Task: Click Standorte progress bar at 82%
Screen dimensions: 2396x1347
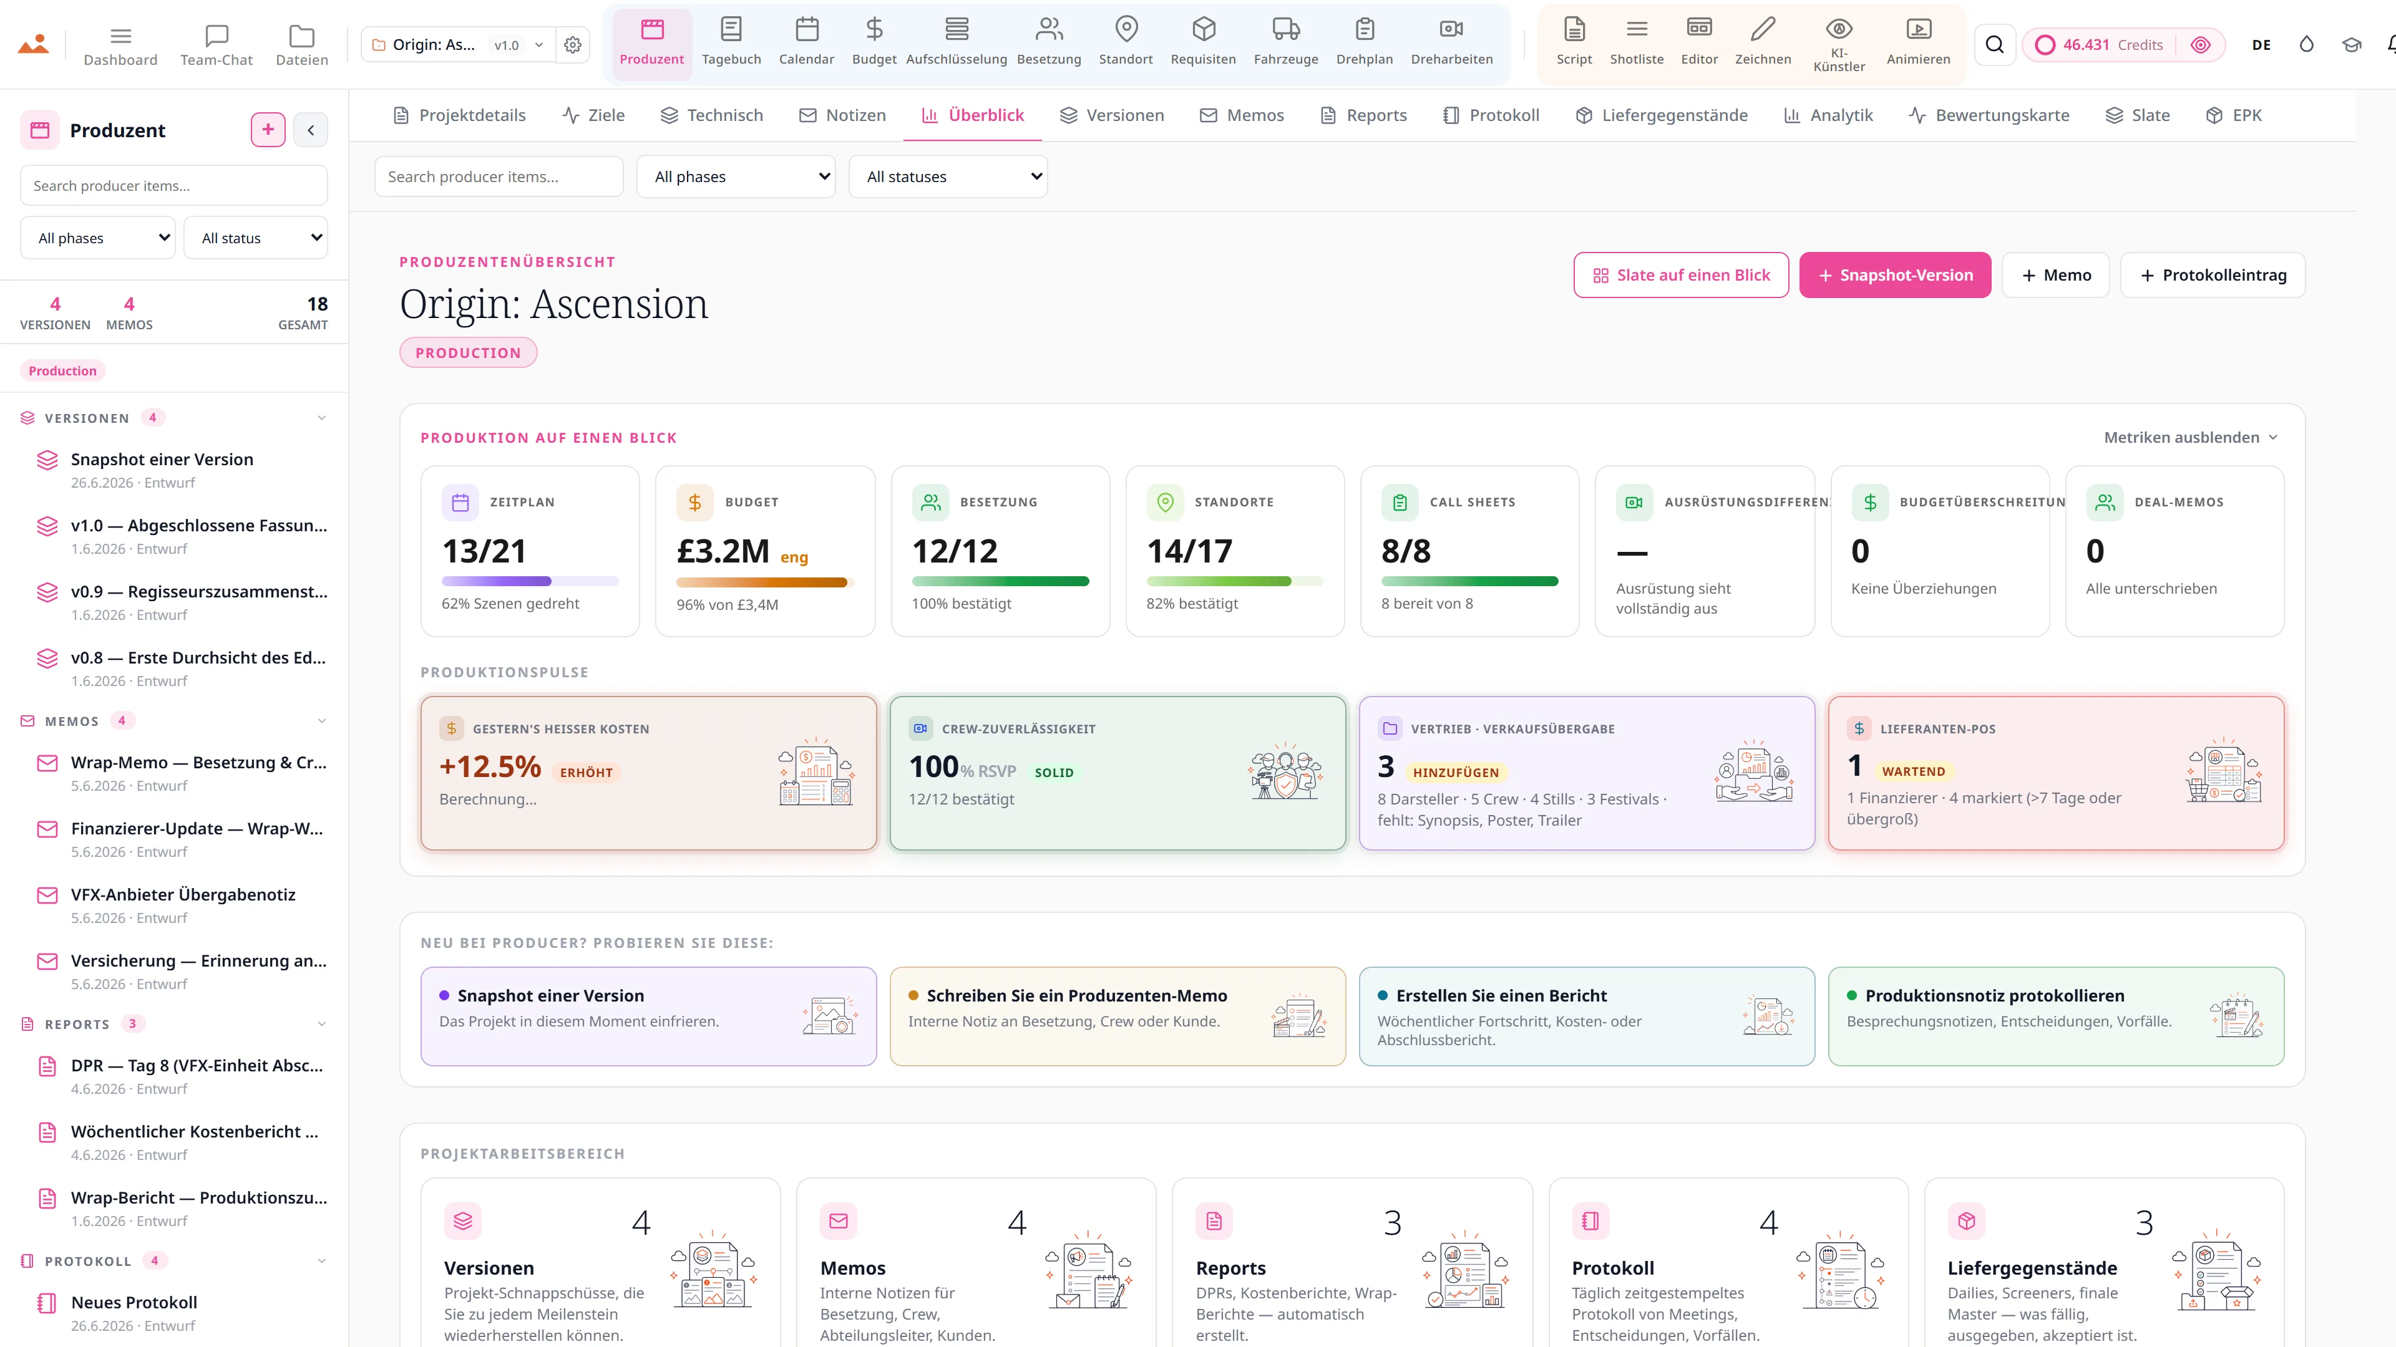Action: coord(1234,581)
